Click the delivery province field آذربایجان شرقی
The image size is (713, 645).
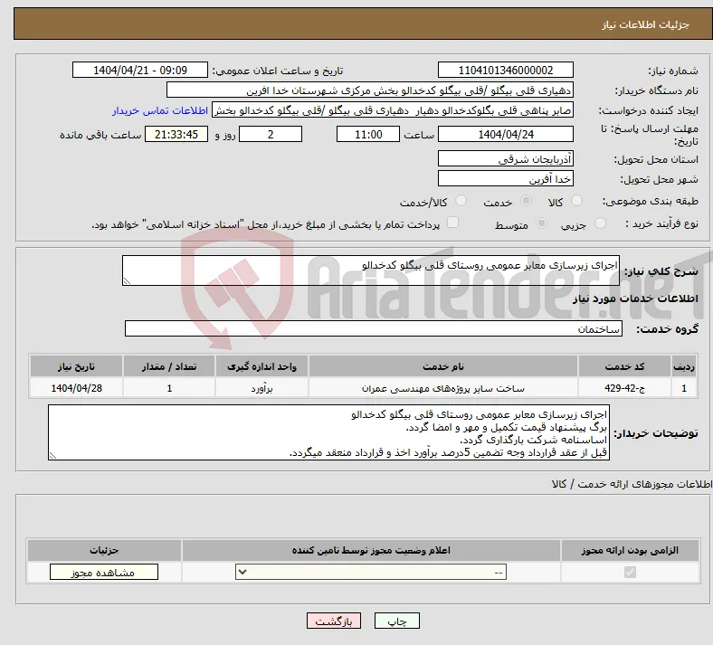(x=506, y=158)
